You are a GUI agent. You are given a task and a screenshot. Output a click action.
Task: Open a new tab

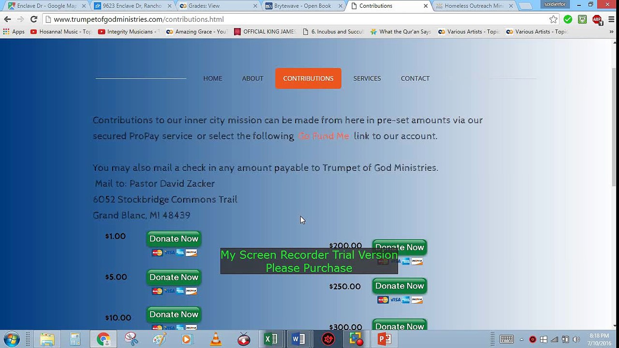click(525, 6)
